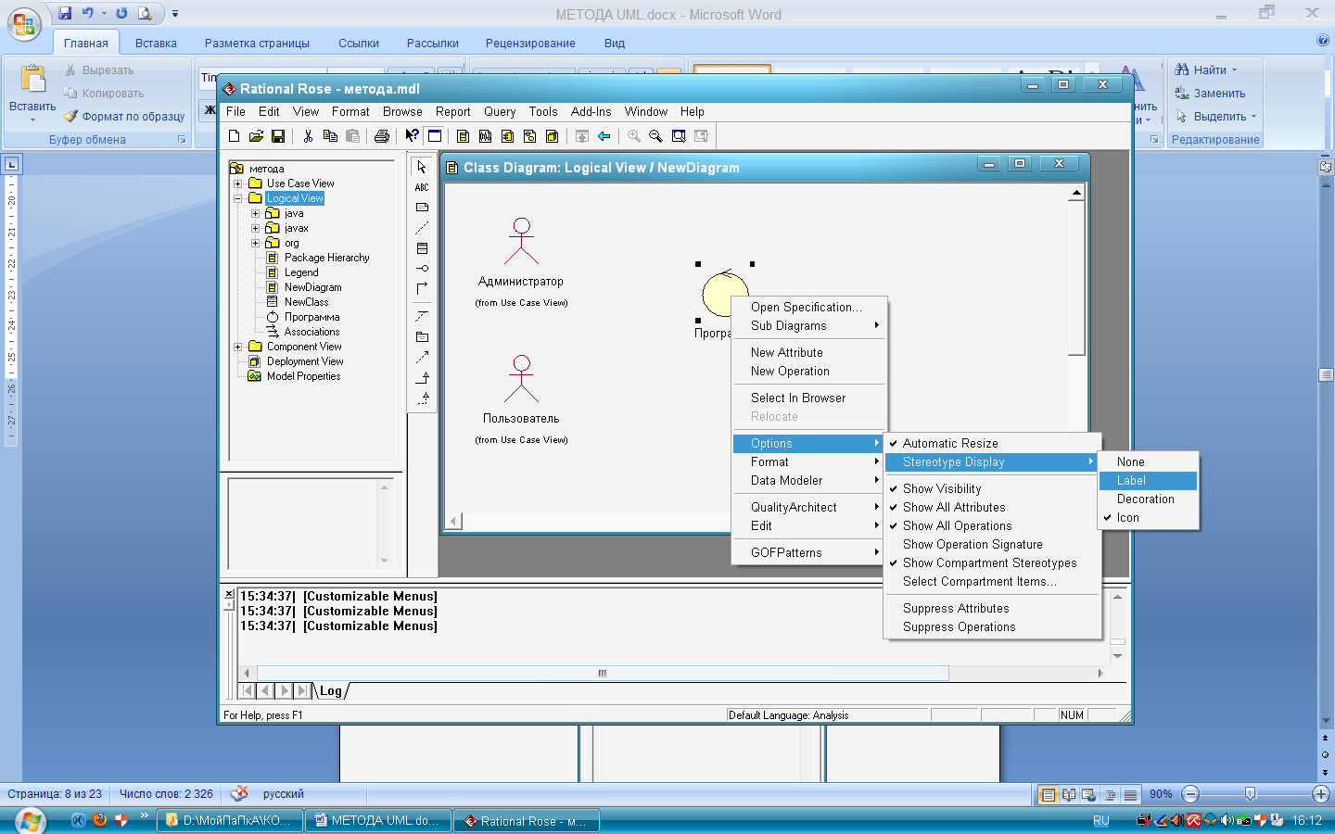Click the Cut scissors icon in Rose toolbar
Screen dimensions: 1335x834
tap(308, 136)
